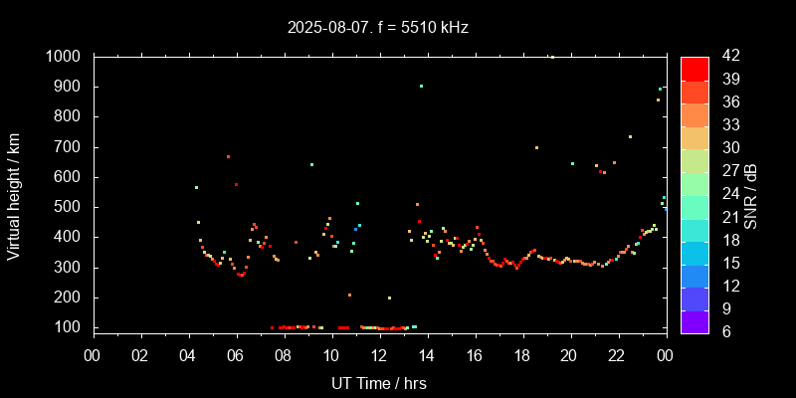Image resolution: width=796 pixels, height=398 pixels.
Task: Click blue data point near 430 km at 11 UT
Action: pos(355,229)
